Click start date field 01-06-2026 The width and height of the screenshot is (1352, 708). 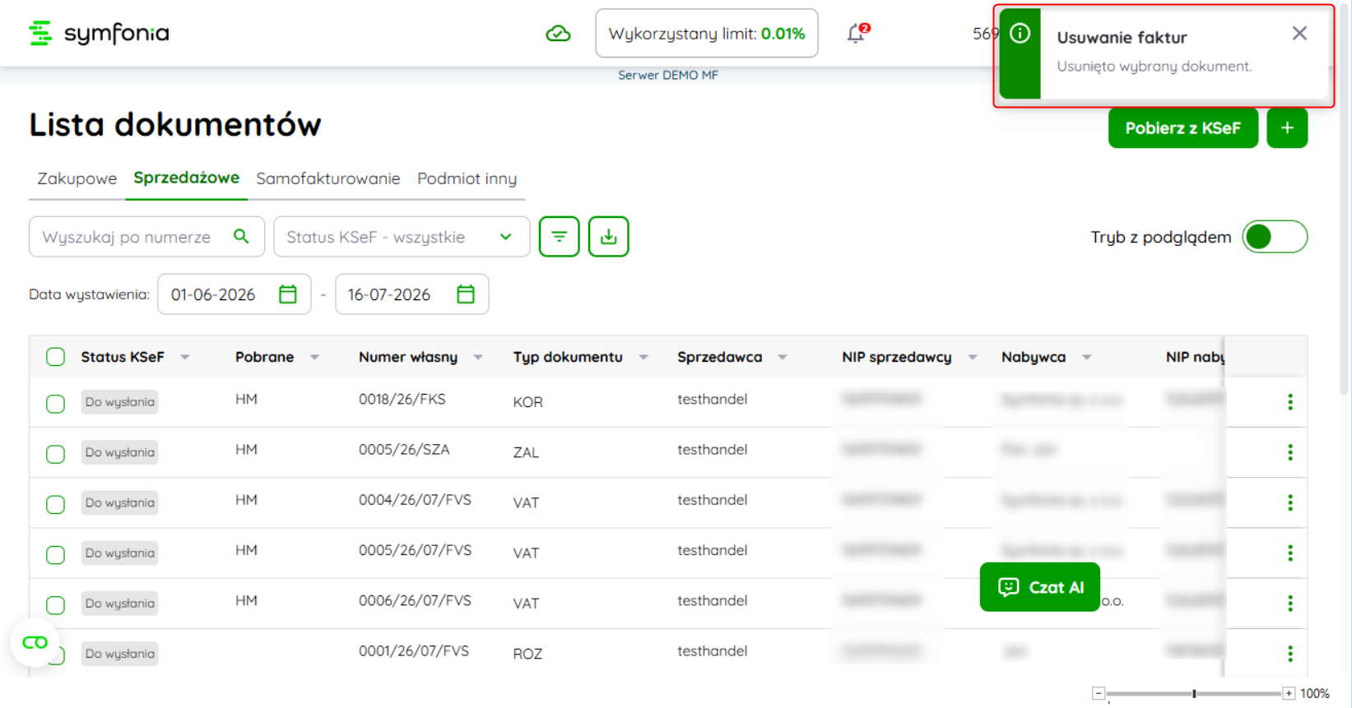pos(235,294)
